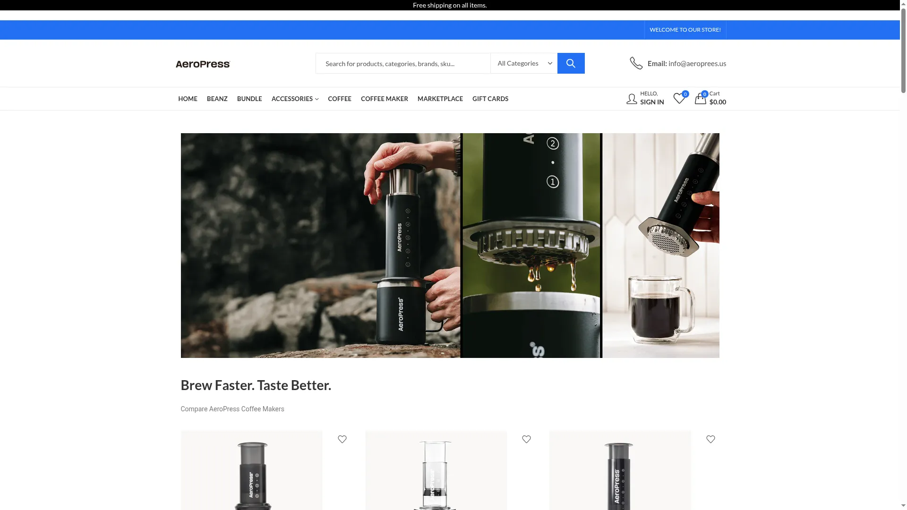Open the Beanz menu item
This screenshot has height=510, width=907.
click(x=217, y=99)
